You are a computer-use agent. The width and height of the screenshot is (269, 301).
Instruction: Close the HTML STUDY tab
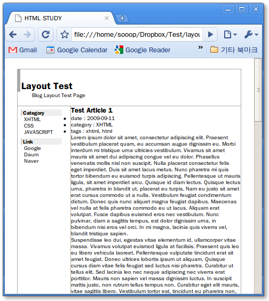tap(107, 18)
